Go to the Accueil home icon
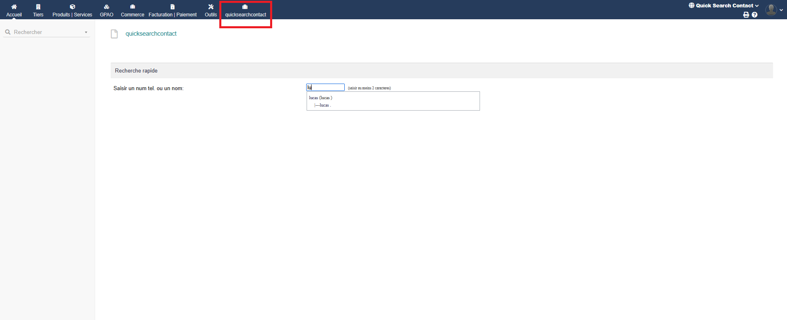 14,7
